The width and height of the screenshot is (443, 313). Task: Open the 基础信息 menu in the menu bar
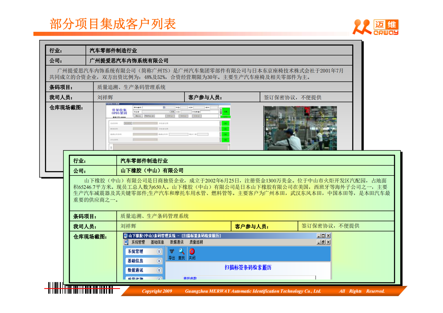pyautogui.click(x=157, y=242)
